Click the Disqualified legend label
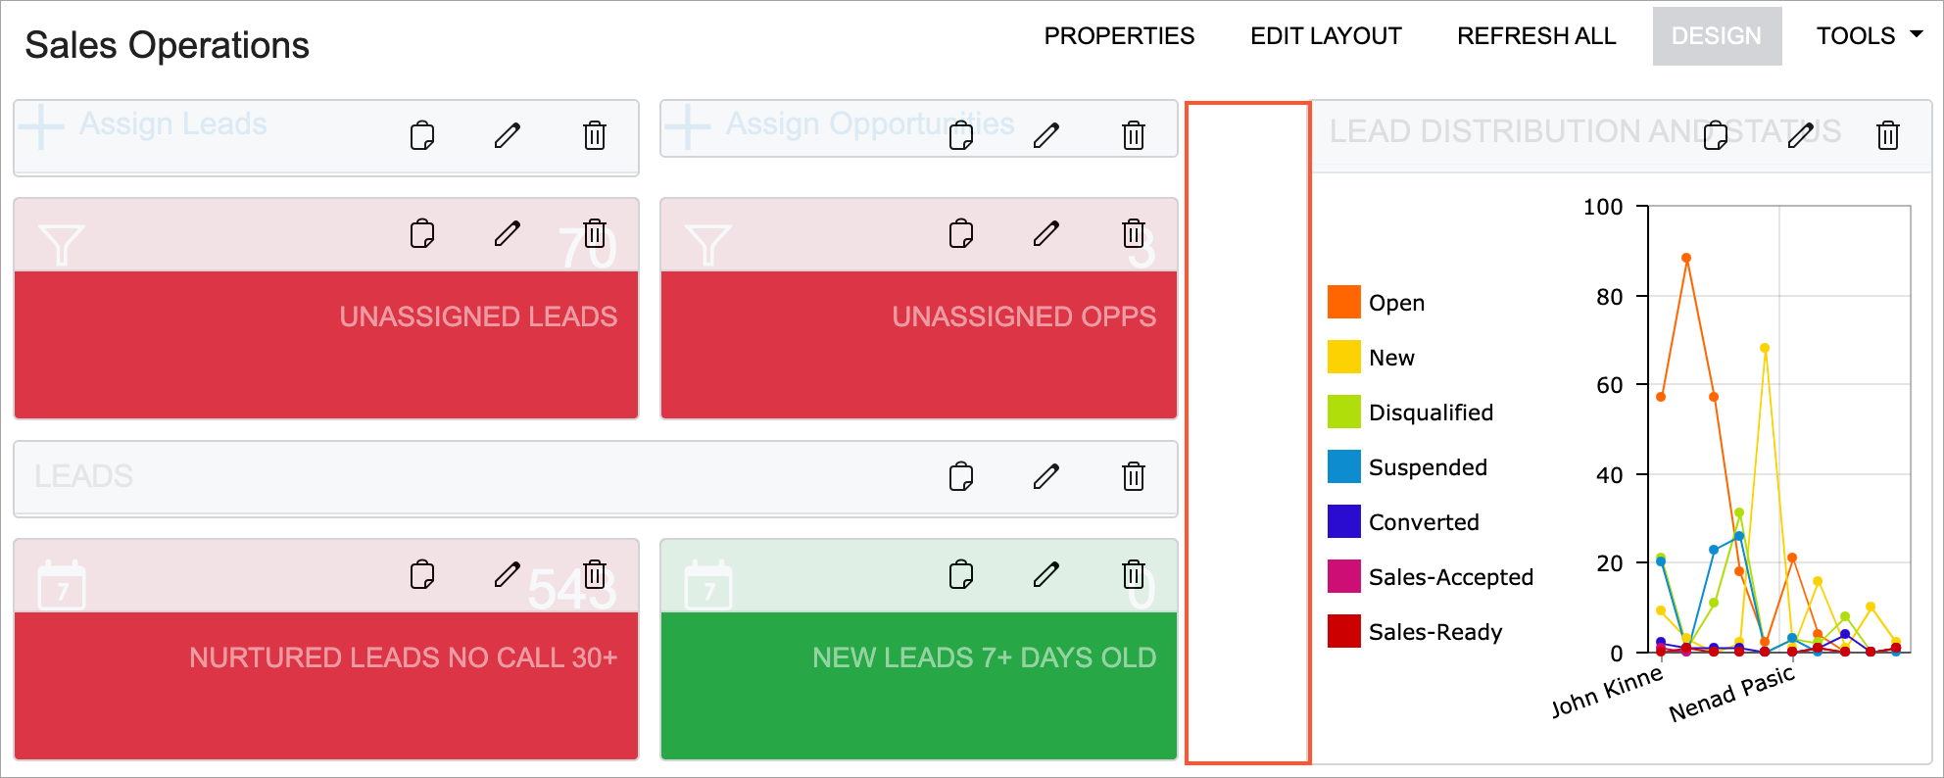Viewport: 1944px width, 778px height. [x=1431, y=413]
